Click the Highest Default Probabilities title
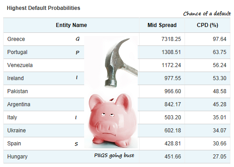 click(44, 8)
